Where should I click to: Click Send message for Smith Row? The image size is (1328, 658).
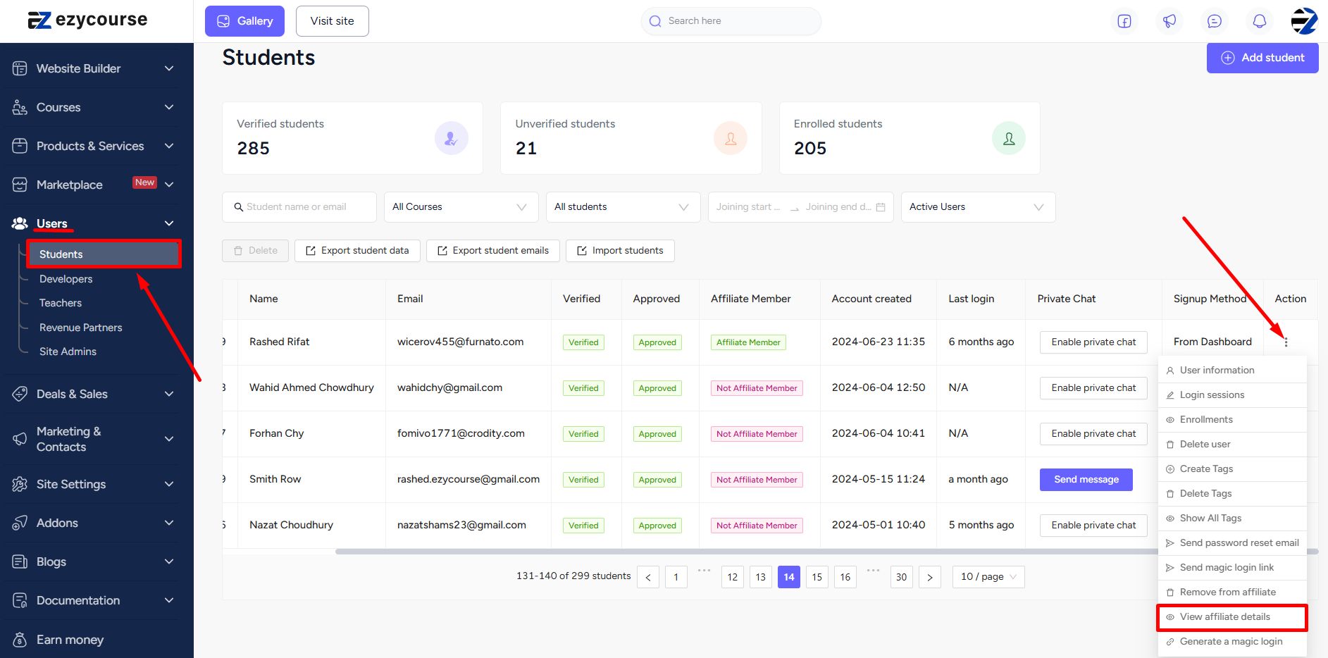point(1086,480)
